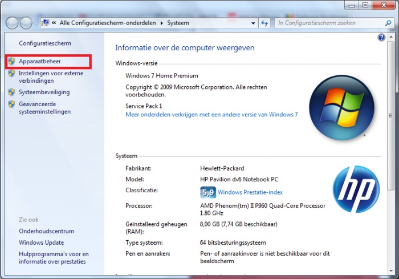
Task: Maximize the System window
Action: pos(365,5)
